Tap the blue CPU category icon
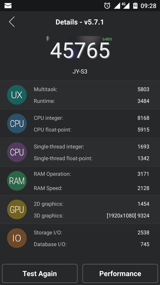Screen dimensions: 160x285 pyautogui.click(x=17, y=123)
